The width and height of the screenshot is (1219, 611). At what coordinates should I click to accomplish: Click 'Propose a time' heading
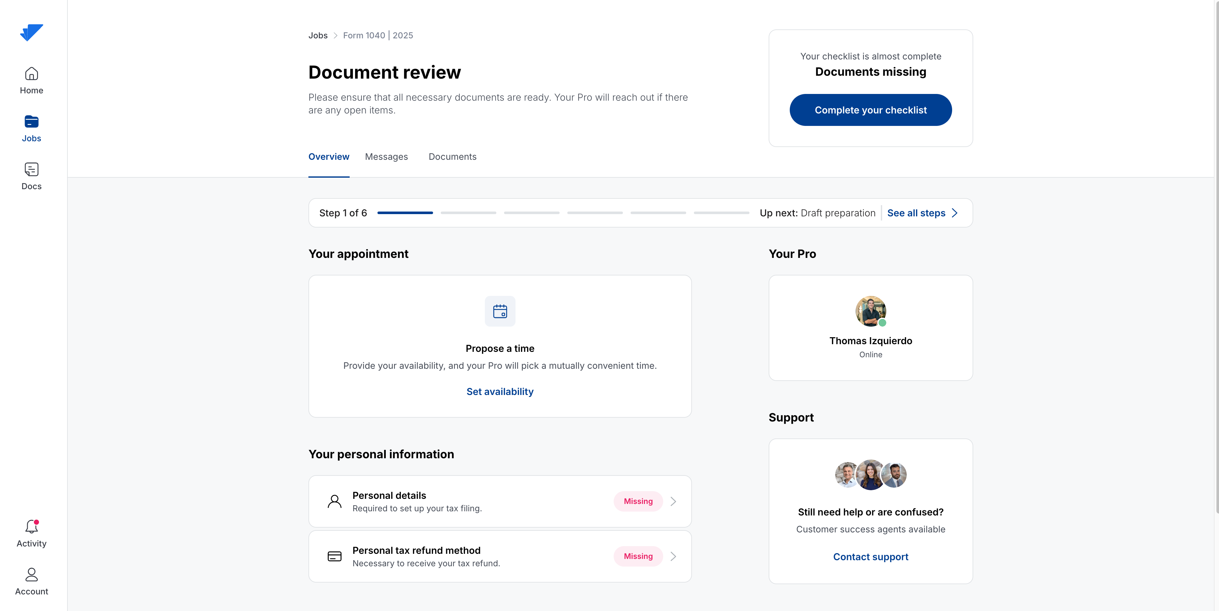point(500,348)
